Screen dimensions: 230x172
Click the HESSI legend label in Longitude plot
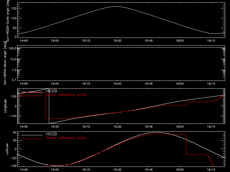[x=51, y=91]
